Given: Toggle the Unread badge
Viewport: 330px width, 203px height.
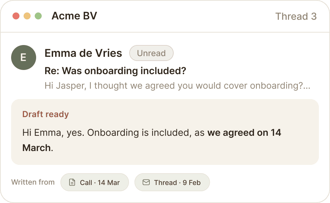Looking at the screenshot, I should 151,53.
